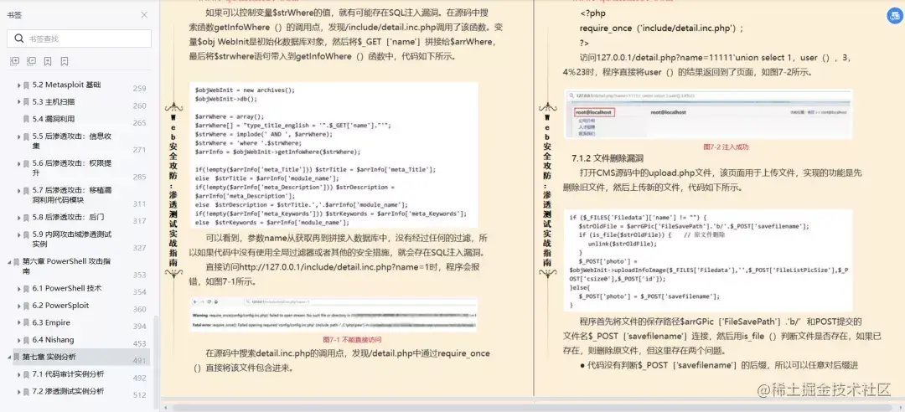
Task: Click bookmark icon beside 5.3 主机扫描
Action: click(27, 102)
